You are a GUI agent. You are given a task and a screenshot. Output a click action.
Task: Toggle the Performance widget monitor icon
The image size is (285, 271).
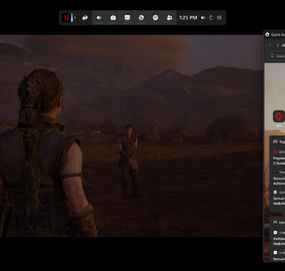[x=127, y=18]
